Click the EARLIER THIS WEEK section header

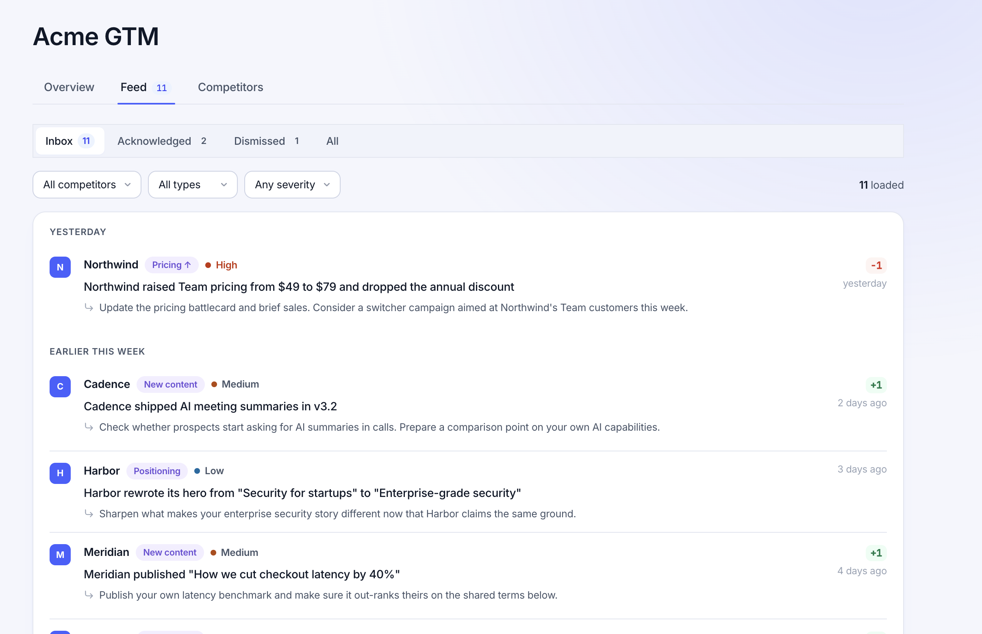click(x=98, y=352)
